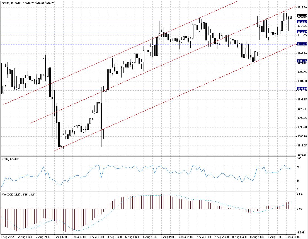Click the 1583.85 price scale label
308x239 pixels.
click(x=302, y=155)
